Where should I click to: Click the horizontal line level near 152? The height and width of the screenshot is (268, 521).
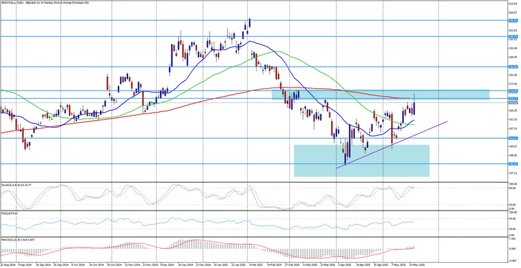[254, 138]
